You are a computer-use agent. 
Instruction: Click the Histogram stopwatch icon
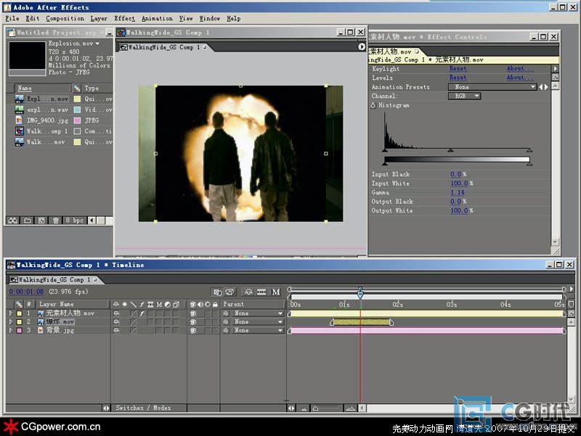373,105
